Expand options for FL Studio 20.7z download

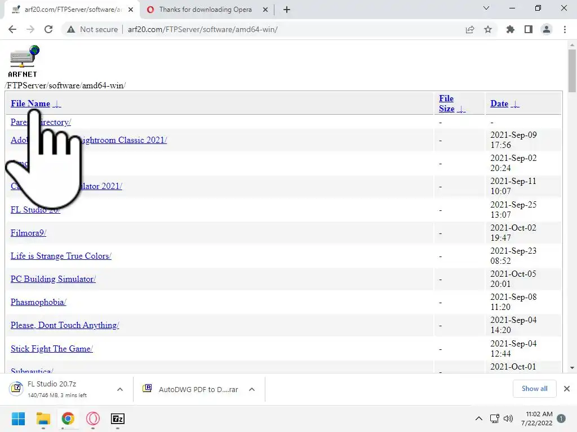pos(120,389)
